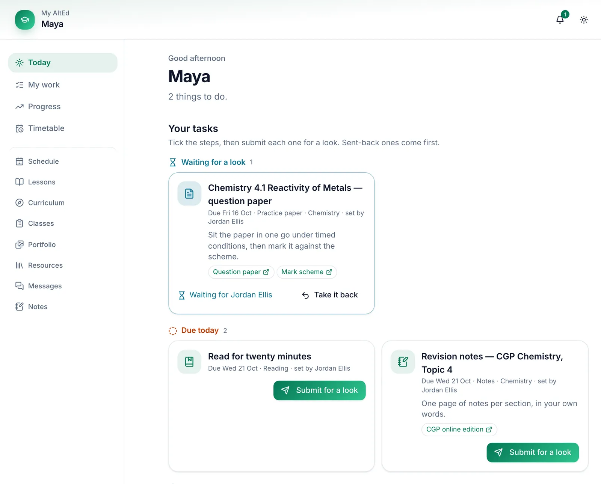
Task: Click the reading task book icon
Action: point(189,362)
